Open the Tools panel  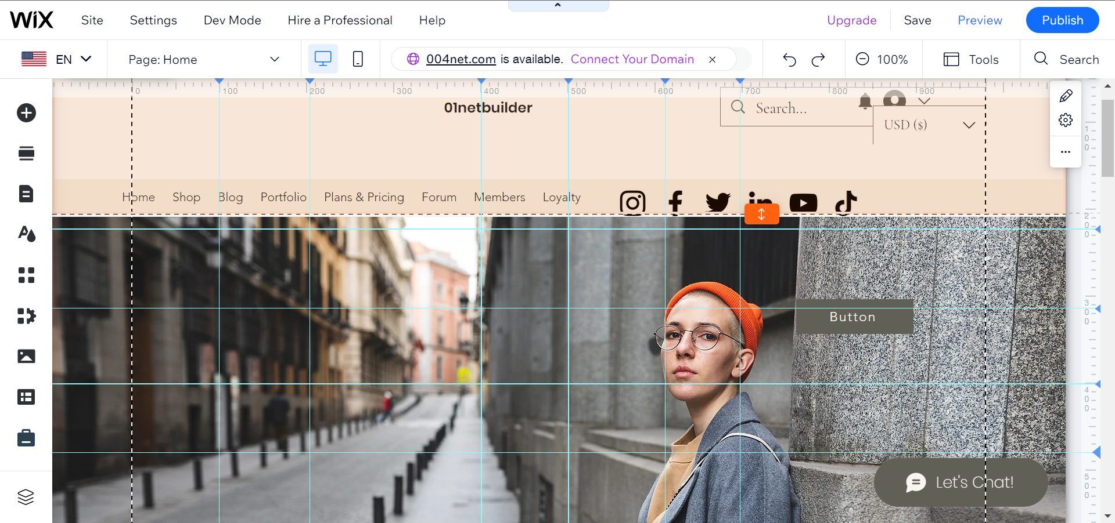(971, 59)
